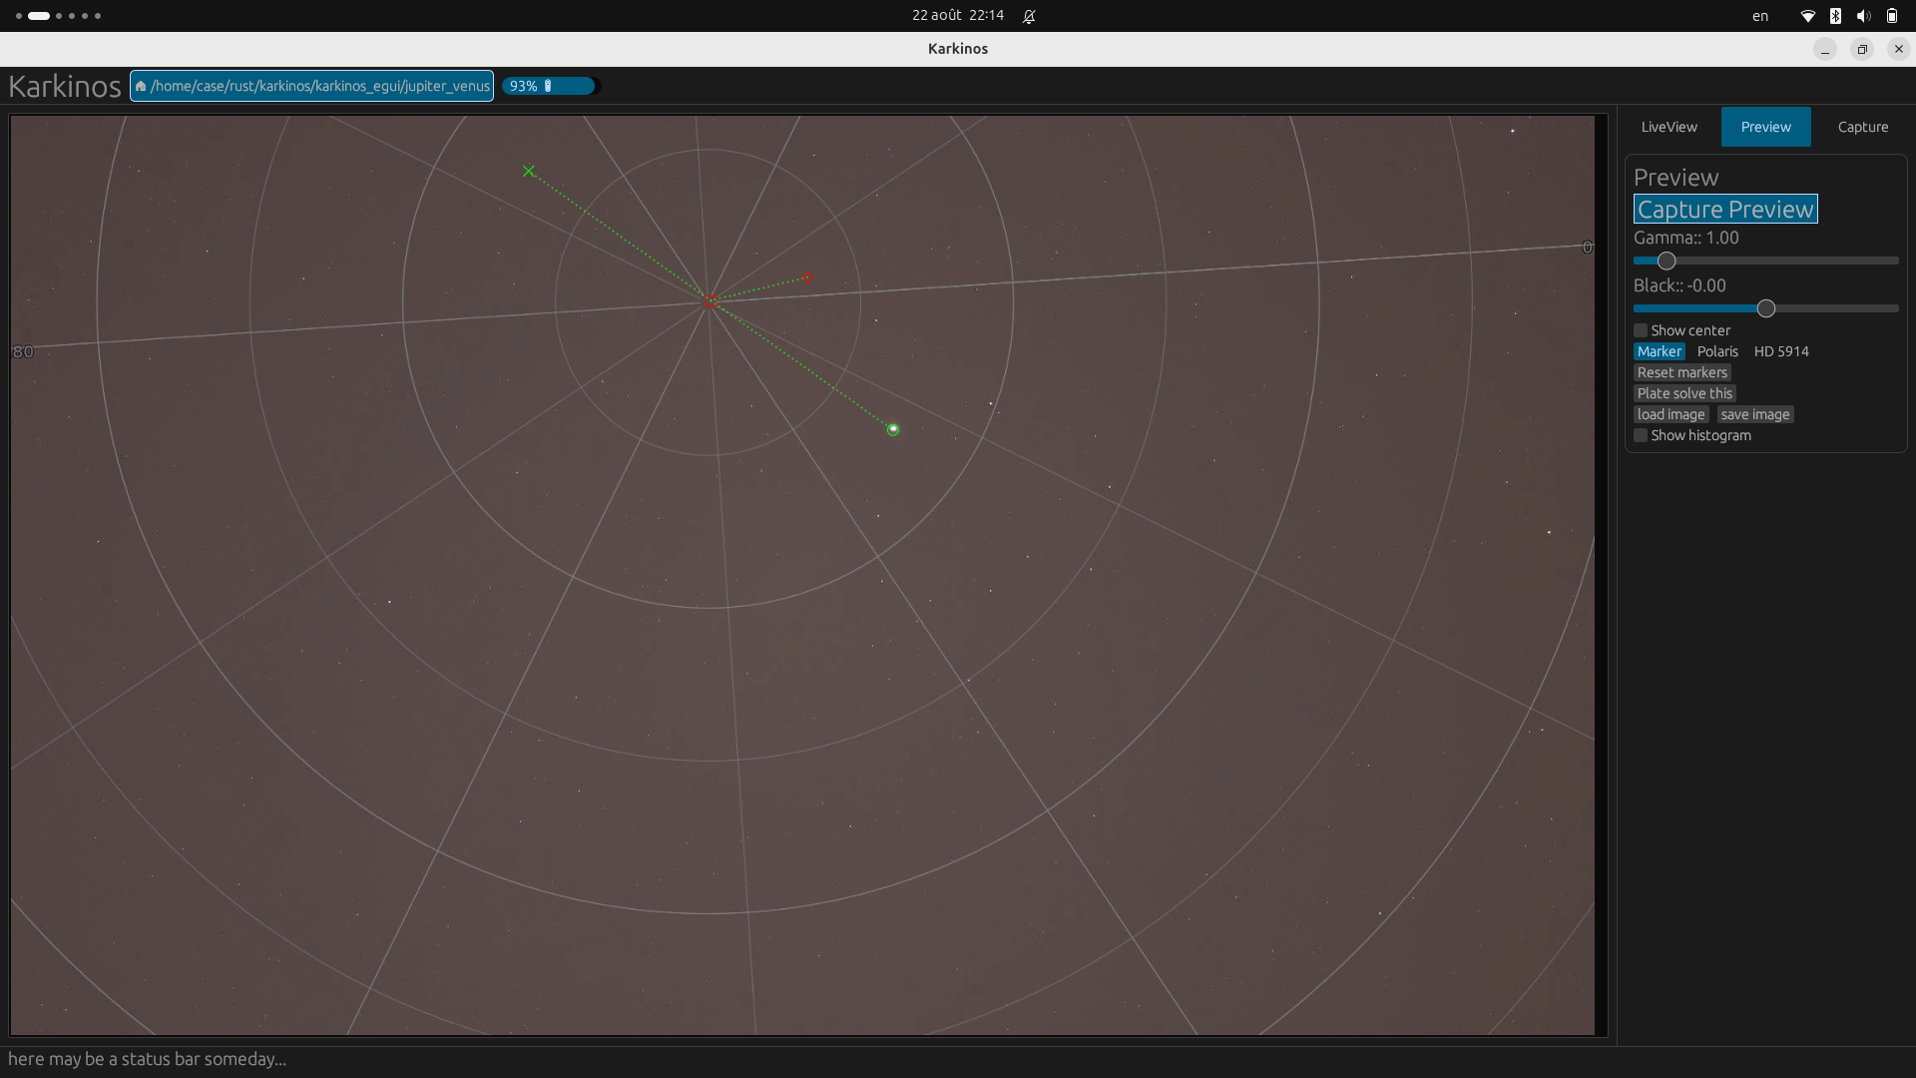Click the workspace indicator dots
The image size is (1916, 1078).
(58, 16)
